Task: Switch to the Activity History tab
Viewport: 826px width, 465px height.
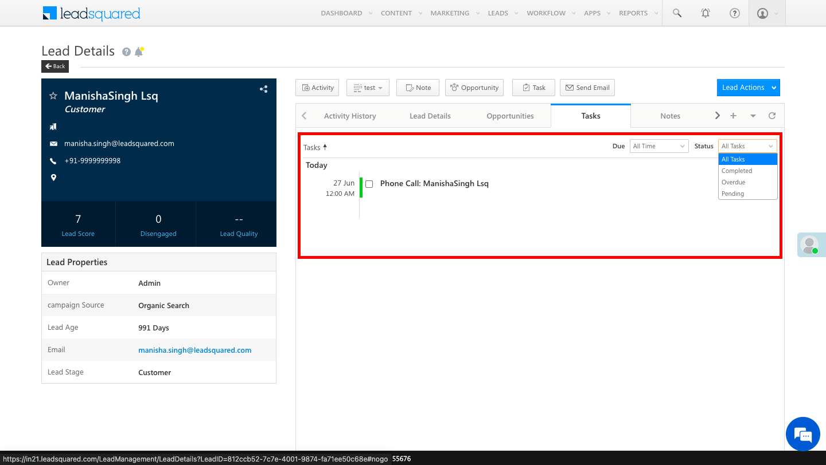Action: pyautogui.click(x=350, y=116)
